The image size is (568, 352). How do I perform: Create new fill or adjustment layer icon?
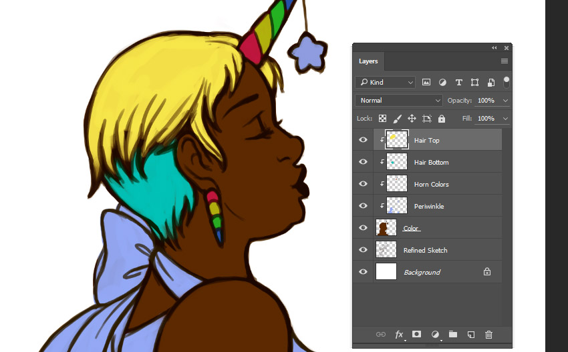pos(436,335)
